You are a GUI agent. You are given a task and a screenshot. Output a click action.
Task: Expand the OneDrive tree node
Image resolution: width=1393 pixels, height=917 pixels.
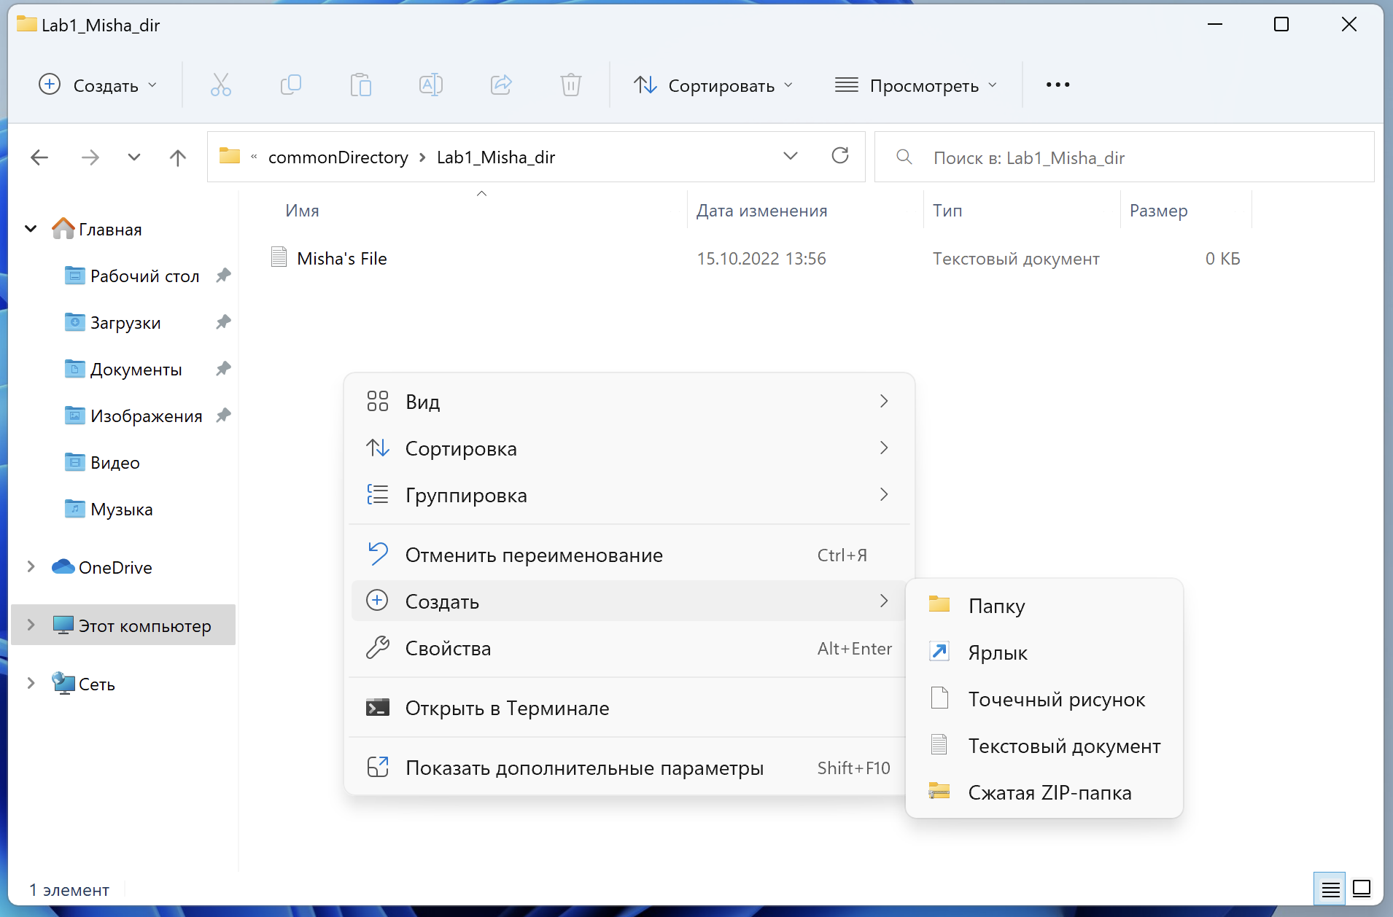pyautogui.click(x=31, y=567)
